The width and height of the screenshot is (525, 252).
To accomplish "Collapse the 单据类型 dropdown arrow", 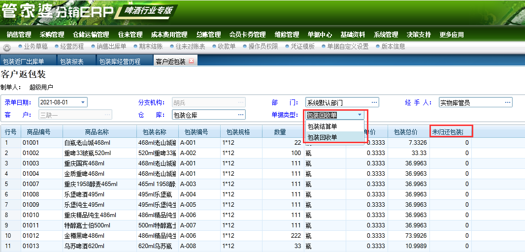I will [360, 115].
